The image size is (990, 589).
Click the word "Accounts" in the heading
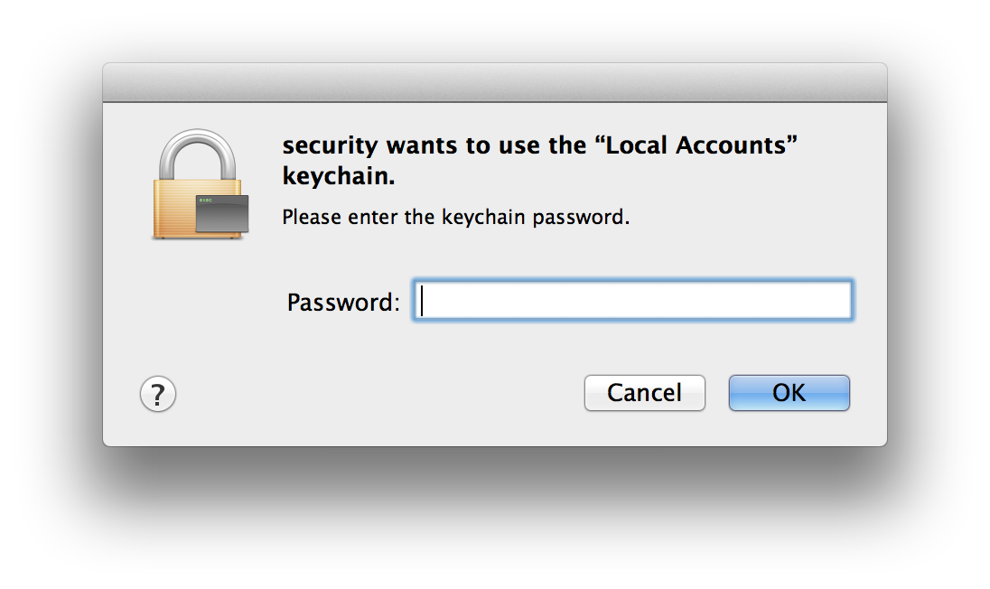click(731, 145)
